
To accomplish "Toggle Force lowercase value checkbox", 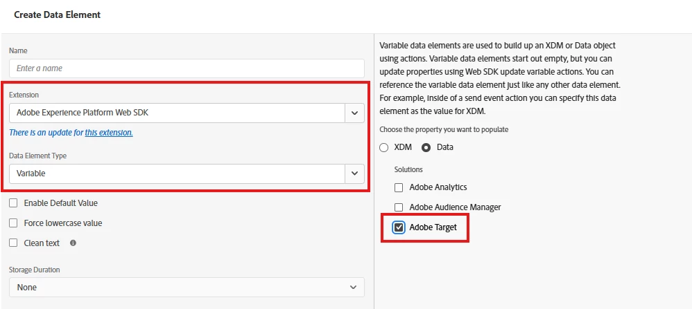I will pos(13,223).
